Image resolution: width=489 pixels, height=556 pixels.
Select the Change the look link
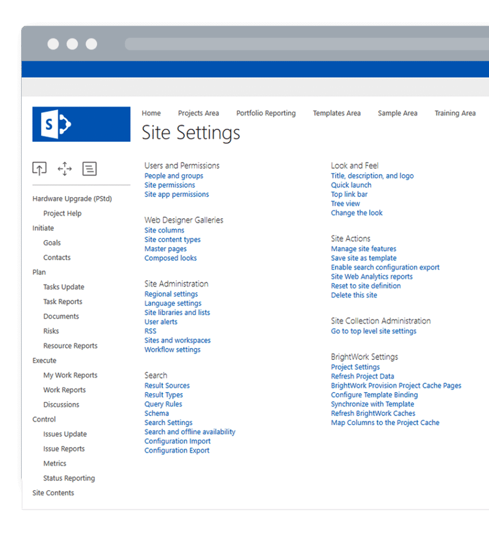[x=357, y=213]
